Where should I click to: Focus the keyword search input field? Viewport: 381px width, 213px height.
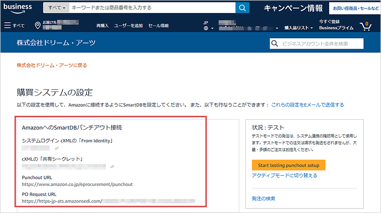click(x=152, y=8)
